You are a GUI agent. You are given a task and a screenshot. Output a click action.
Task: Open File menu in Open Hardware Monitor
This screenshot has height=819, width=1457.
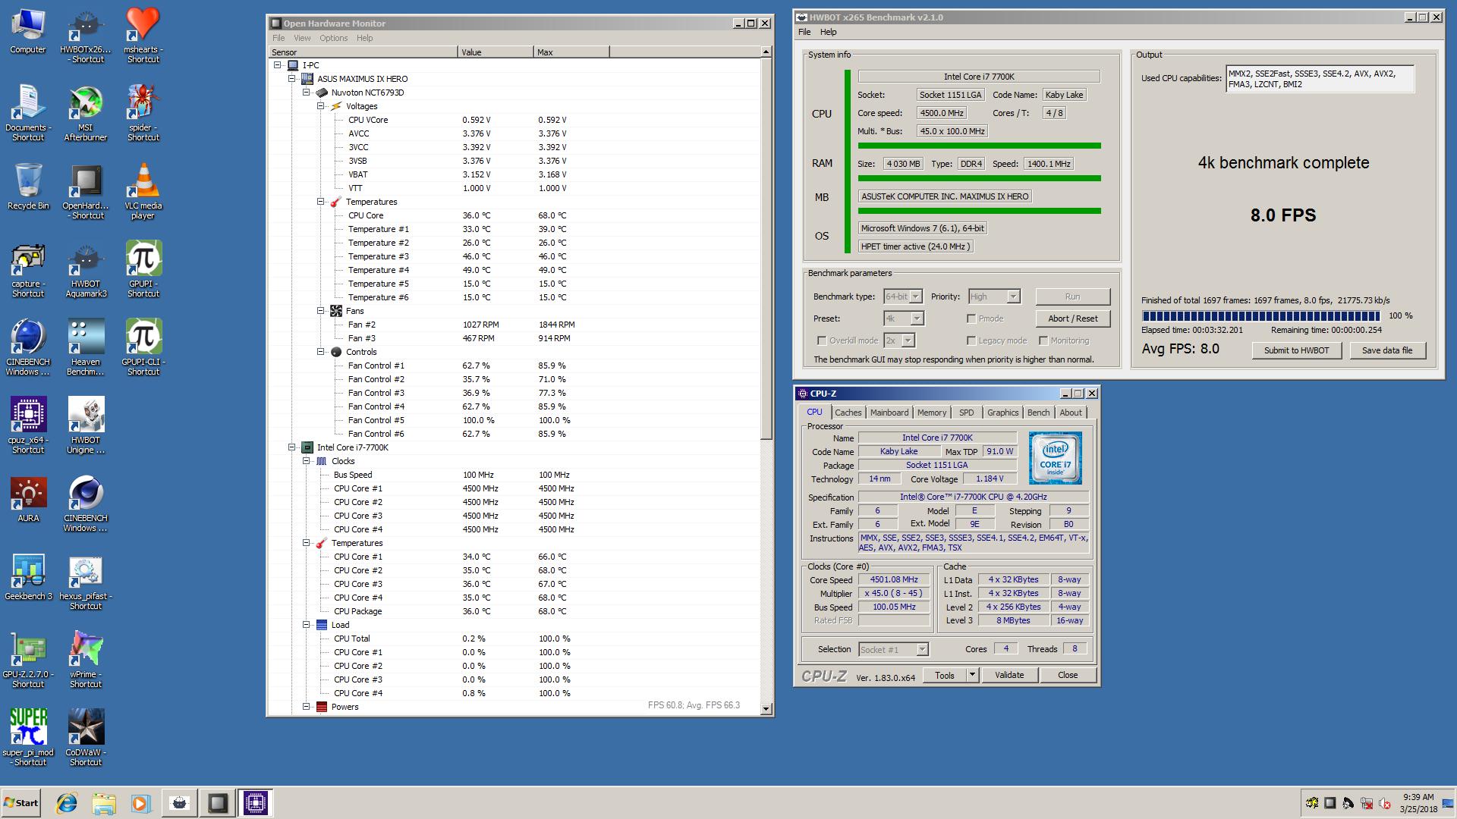[278, 38]
